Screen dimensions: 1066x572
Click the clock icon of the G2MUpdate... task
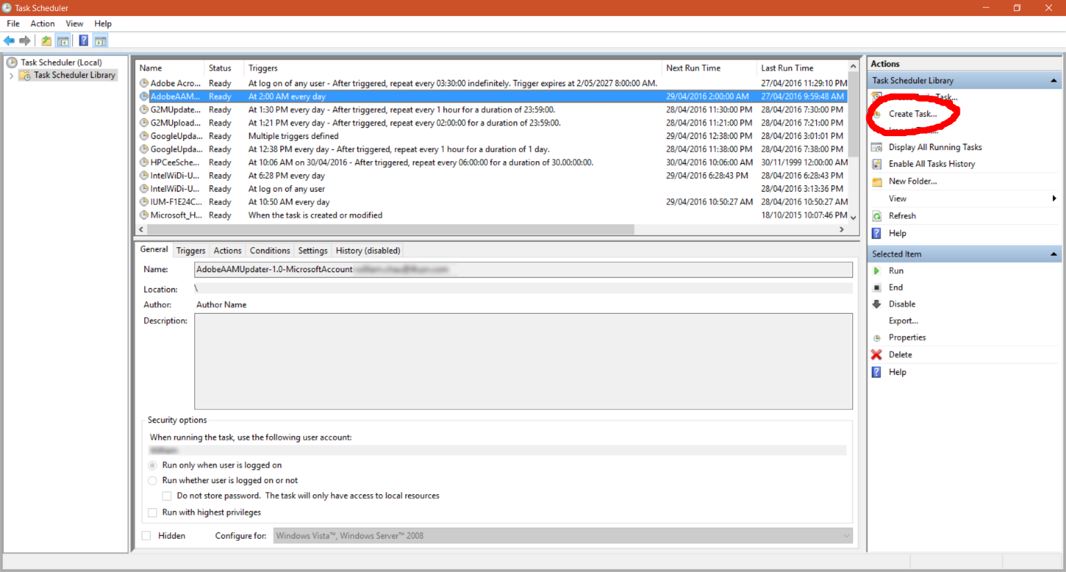click(x=144, y=110)
